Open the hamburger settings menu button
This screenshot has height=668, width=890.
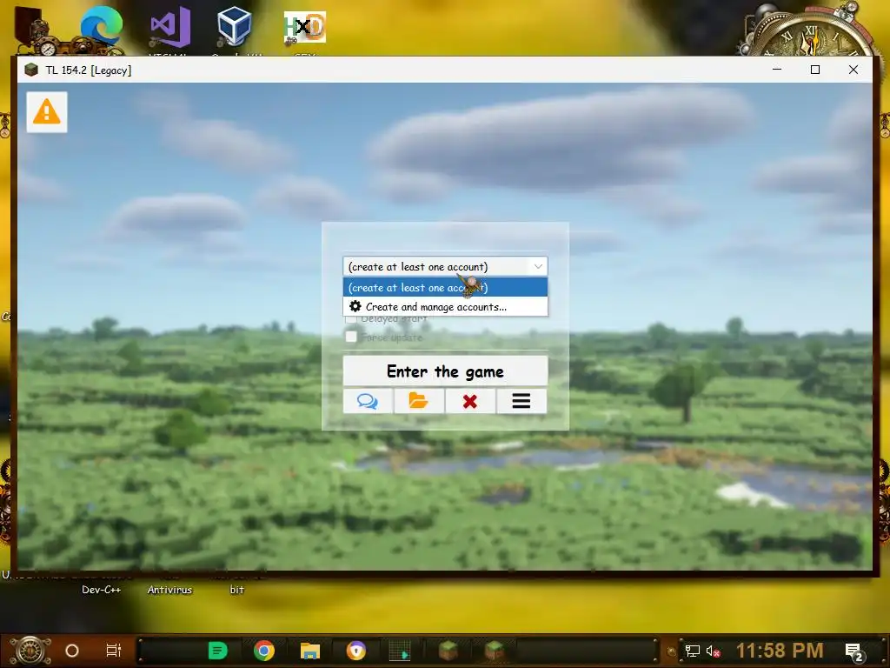[x=521, y=401]
